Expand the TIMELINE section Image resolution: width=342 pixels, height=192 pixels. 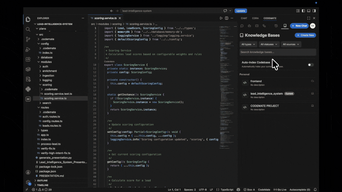click(42, 185)
